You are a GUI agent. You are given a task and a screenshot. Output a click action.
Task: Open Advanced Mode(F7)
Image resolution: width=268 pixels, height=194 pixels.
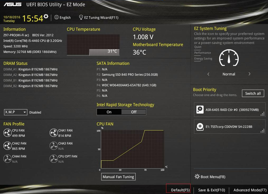point(250,190)
